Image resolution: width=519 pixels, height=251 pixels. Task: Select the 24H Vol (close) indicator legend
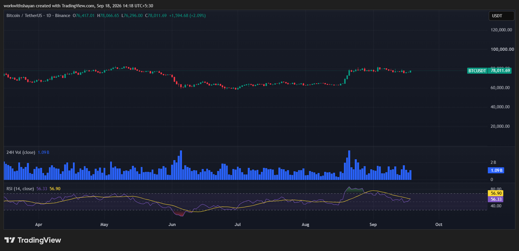20,152
